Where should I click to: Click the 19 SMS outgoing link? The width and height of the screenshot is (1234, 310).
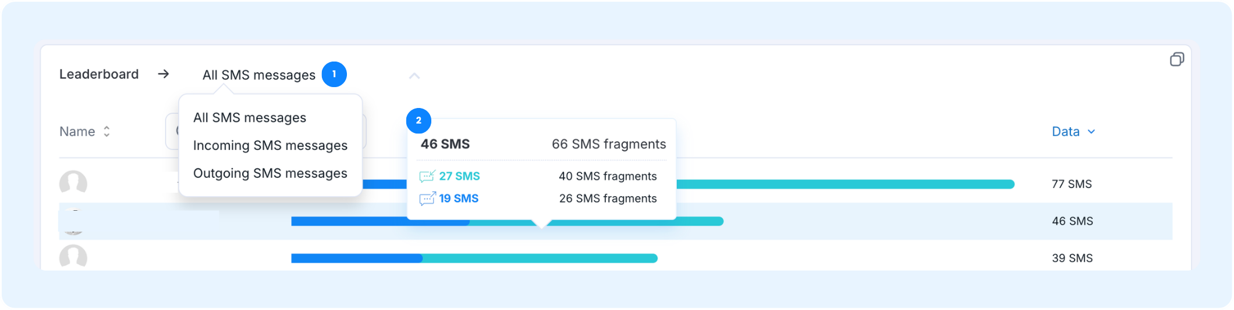459,199
